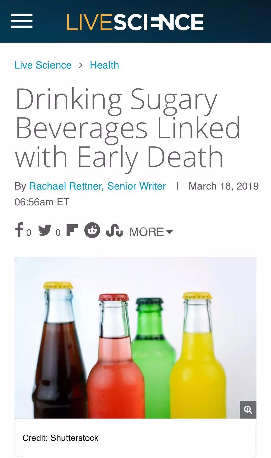Image resolution: width=271 pixels, height=458 pixels.
Task: Open the Health category breadcrumb
Action: pyautogui.click(x=104, y=65)
